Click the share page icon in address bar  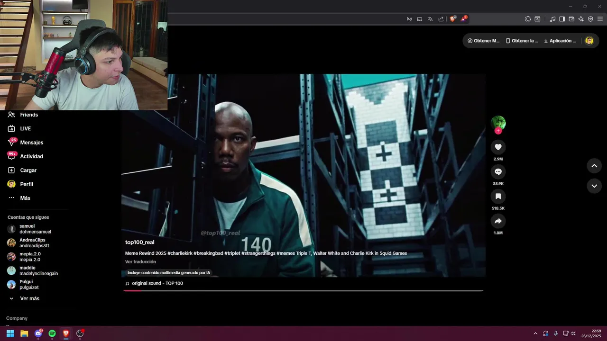tap(441, 19)
